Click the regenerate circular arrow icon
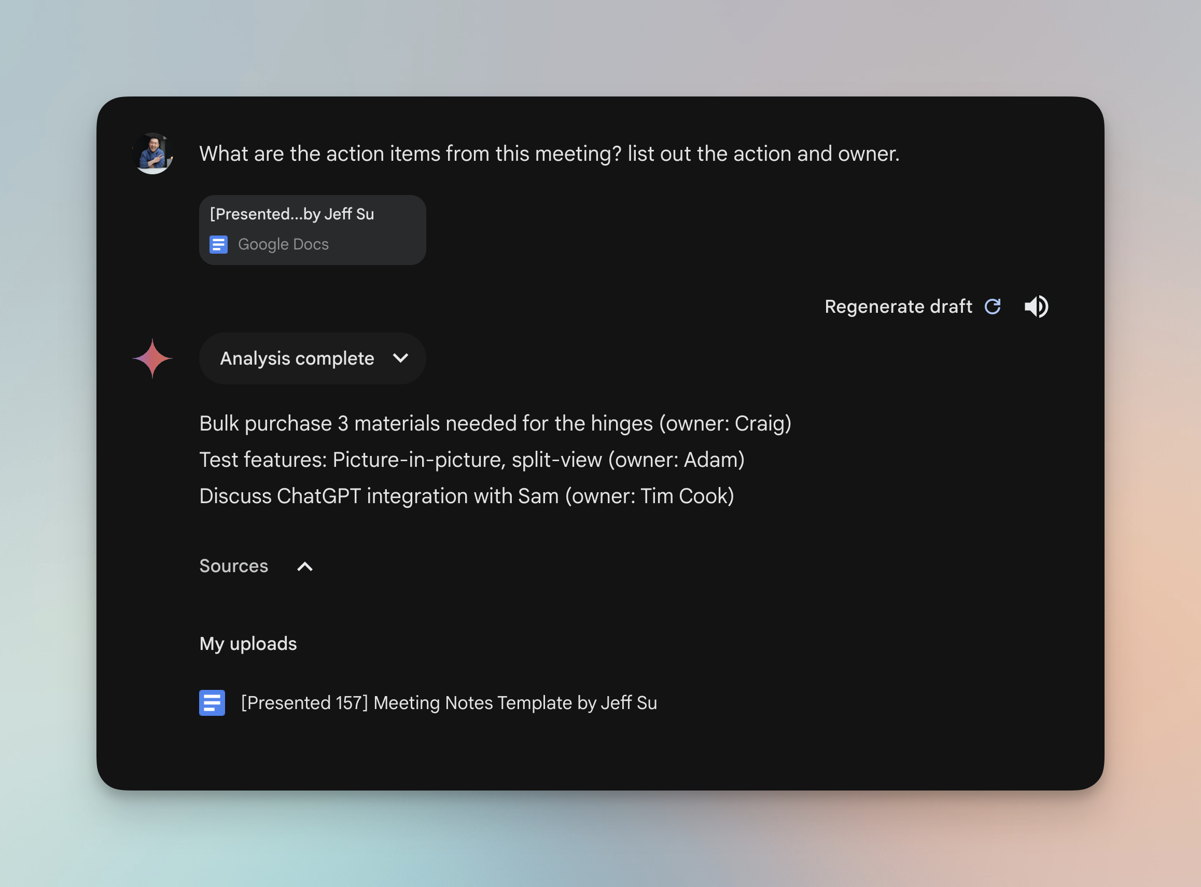The image size is (1201, 887). click(x=992, y=307)
